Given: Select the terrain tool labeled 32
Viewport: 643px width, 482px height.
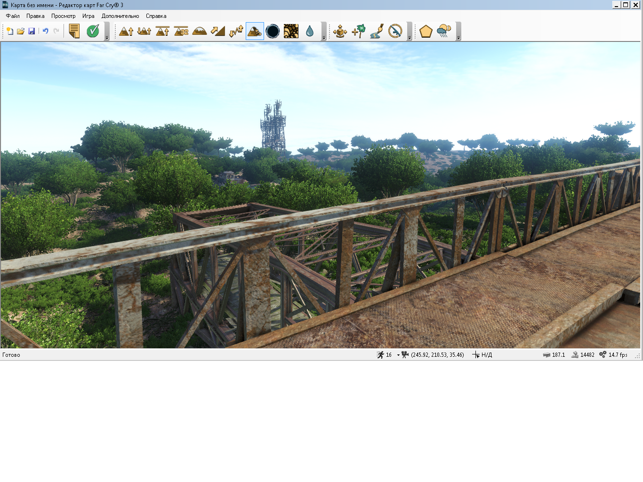Looking at the screenshot, I should 181,31.
